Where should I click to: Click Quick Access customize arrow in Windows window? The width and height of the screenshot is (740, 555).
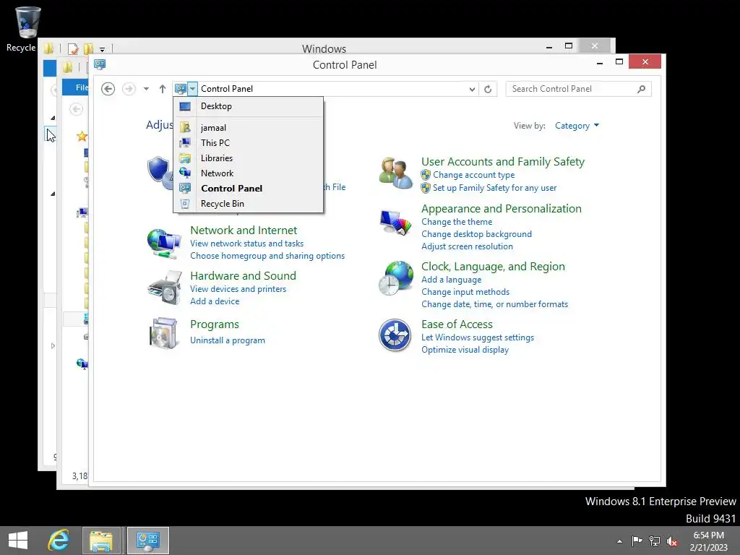(102, 49)
